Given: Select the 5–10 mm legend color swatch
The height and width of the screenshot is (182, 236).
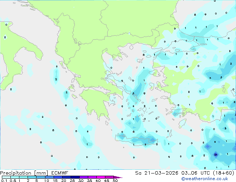Looking at the screenshot, I should click(x=41, y=177).
